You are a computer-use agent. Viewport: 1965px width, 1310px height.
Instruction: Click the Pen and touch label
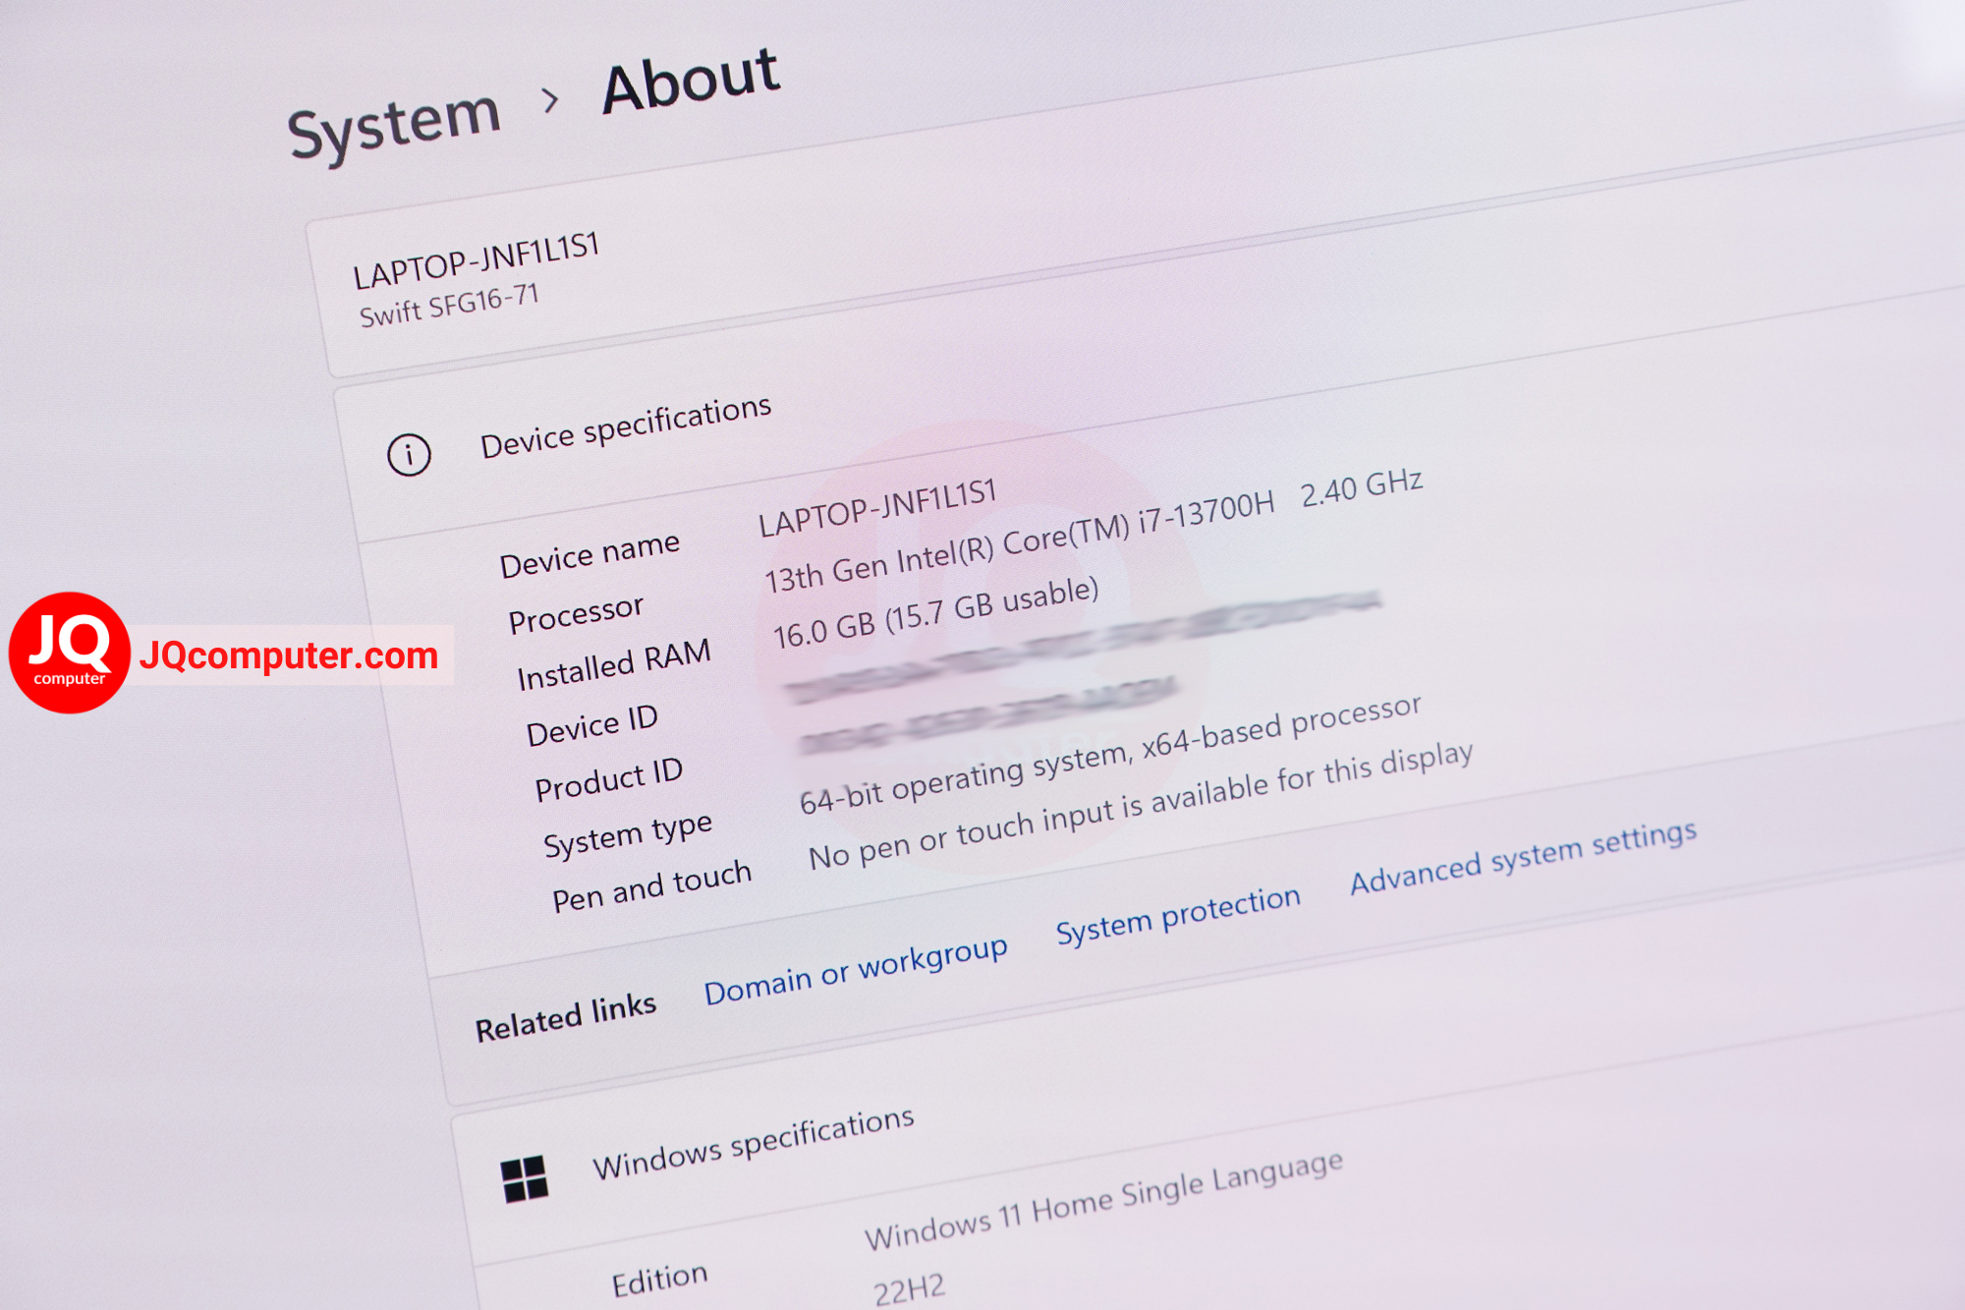point(652,888)
